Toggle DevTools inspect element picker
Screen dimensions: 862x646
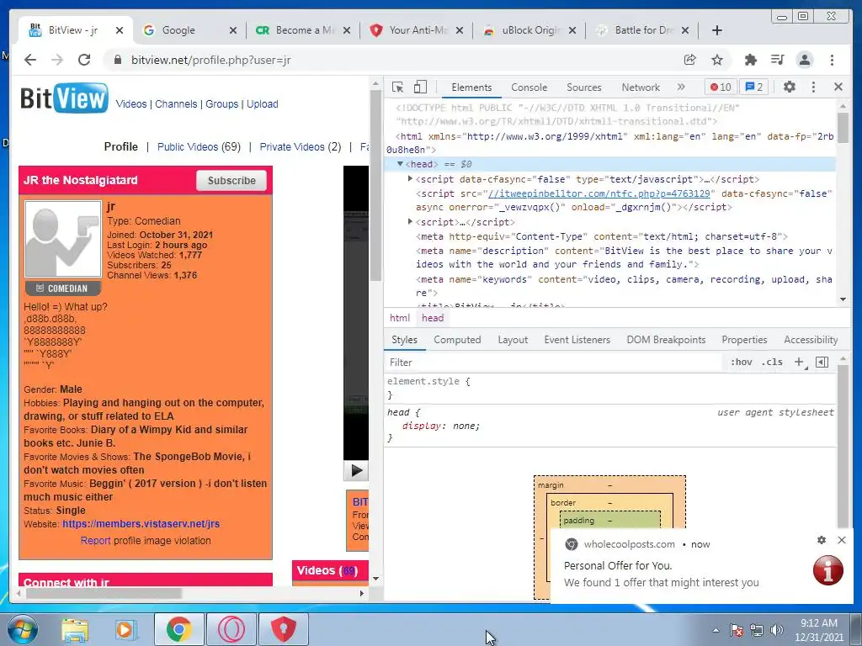pyautogui.click(x=397, y=87)
